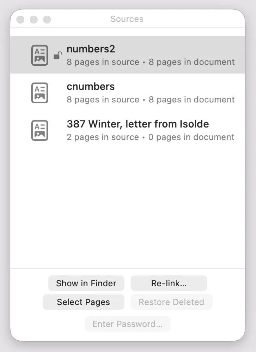Minimize the Sources window
Image resolution: width=256 pixels, height=352 pixels.
point(34,19)
